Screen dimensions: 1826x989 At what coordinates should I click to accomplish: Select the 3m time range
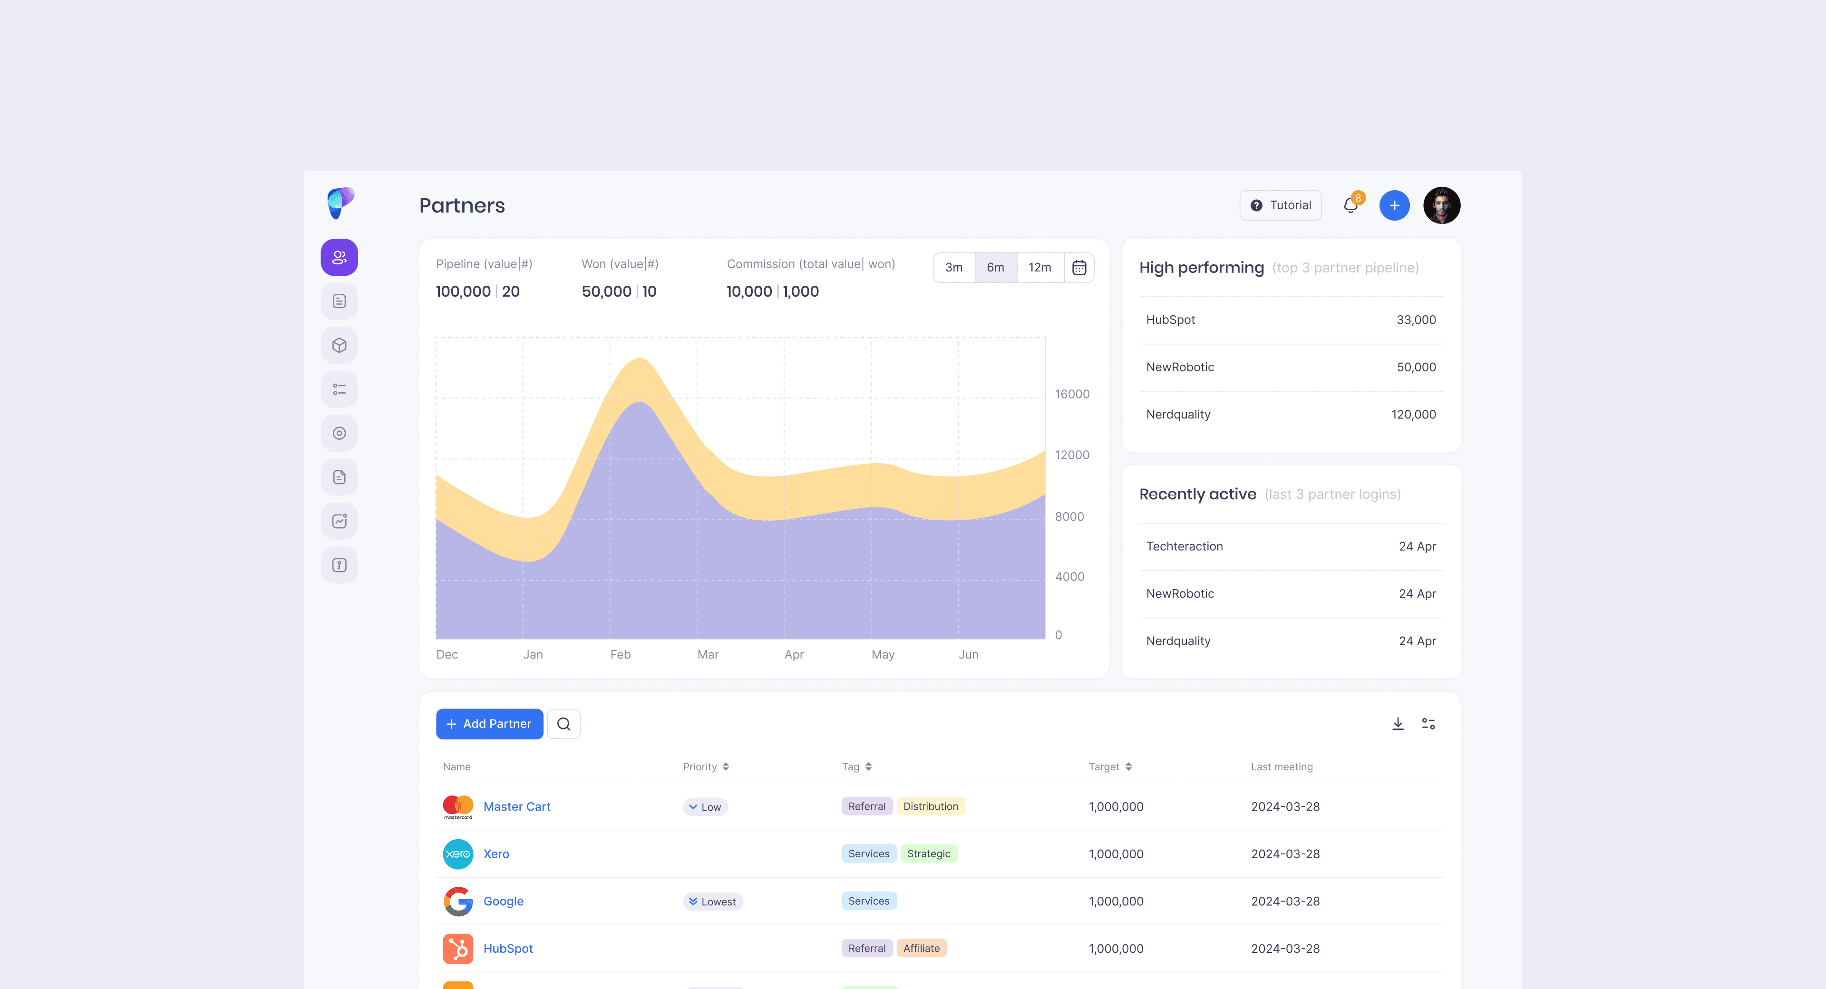click(953, 267)
